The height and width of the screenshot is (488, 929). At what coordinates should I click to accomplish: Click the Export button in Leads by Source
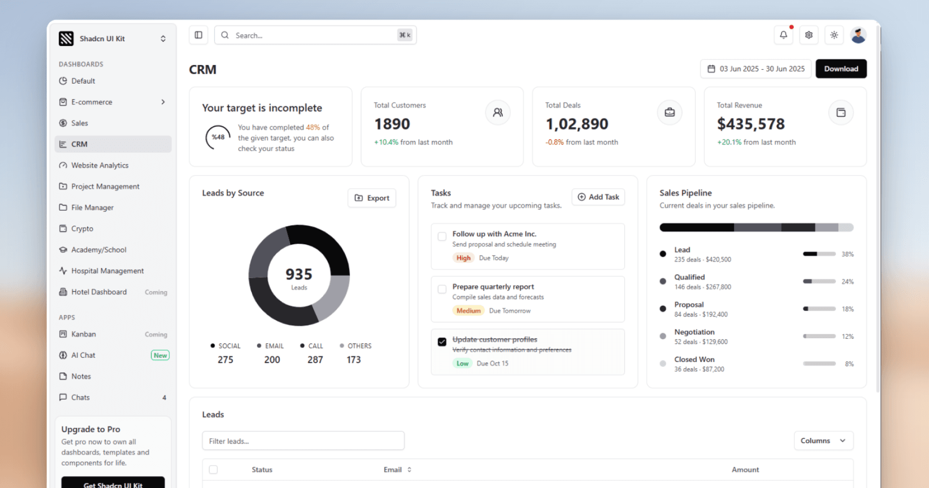pyautogui.click(x=372, y=198)
